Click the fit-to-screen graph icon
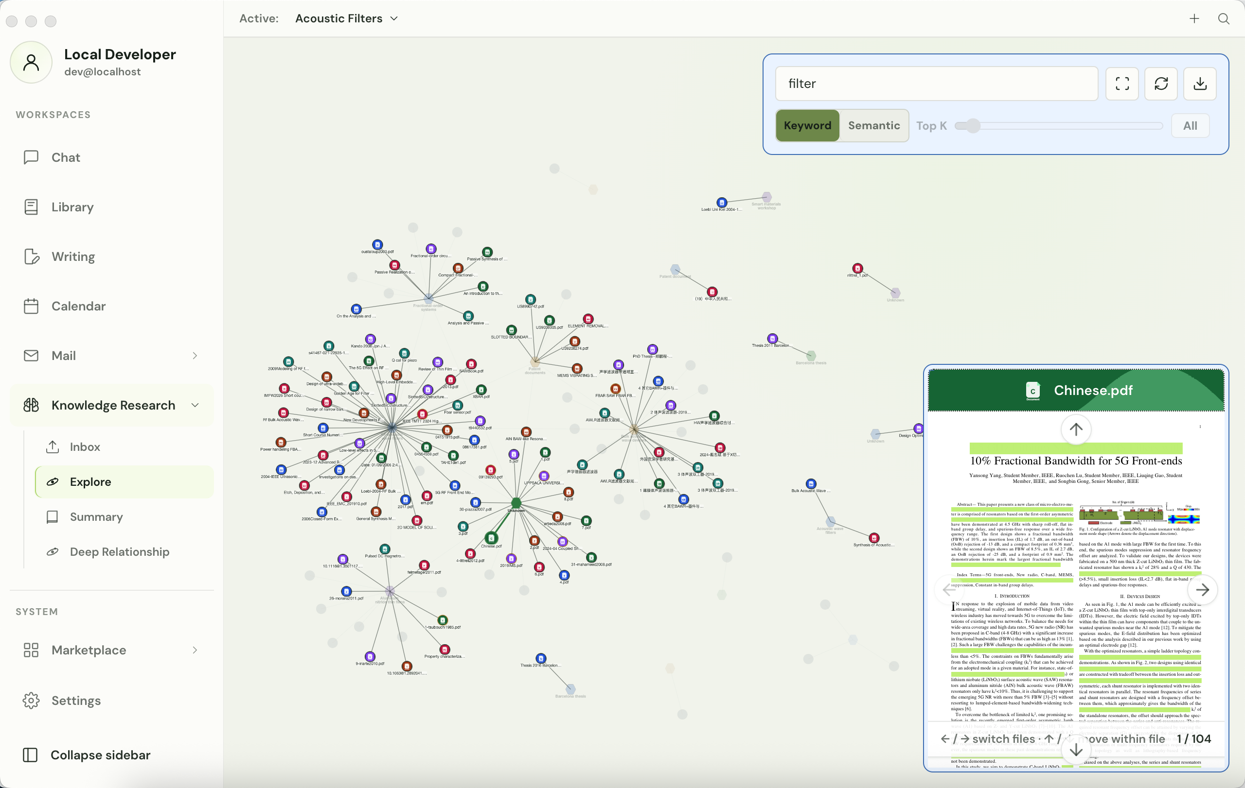This screenshot has height=788, width=1245. (x=1122, y=84)
